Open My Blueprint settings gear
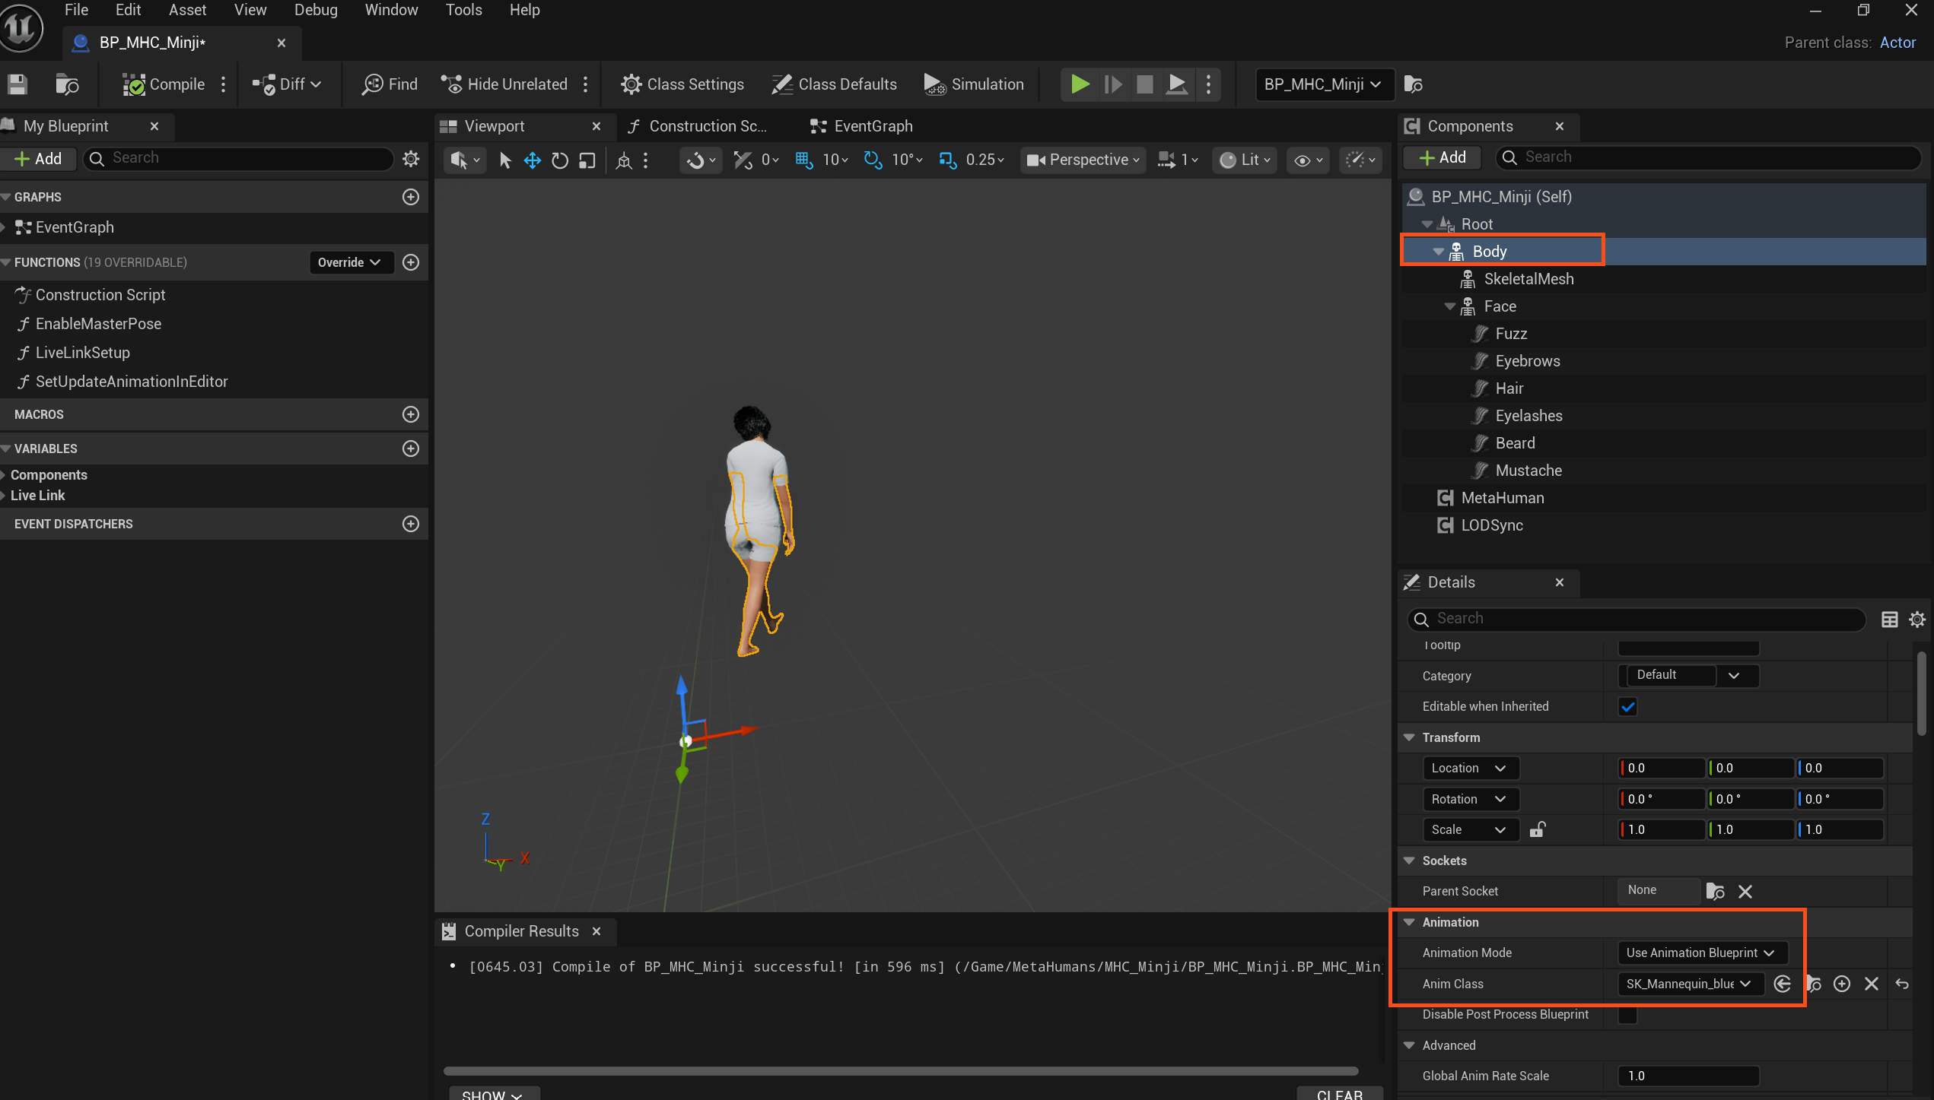Screen dimensions: 1934x1100 pyautogui.click(x=411, y=158)
